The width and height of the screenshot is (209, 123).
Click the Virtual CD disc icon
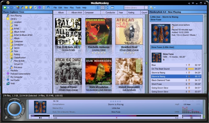click(x=11, y=64)
